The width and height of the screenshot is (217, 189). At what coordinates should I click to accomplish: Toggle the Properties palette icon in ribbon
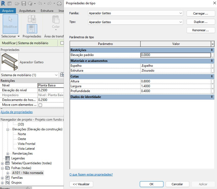[32, 29]
